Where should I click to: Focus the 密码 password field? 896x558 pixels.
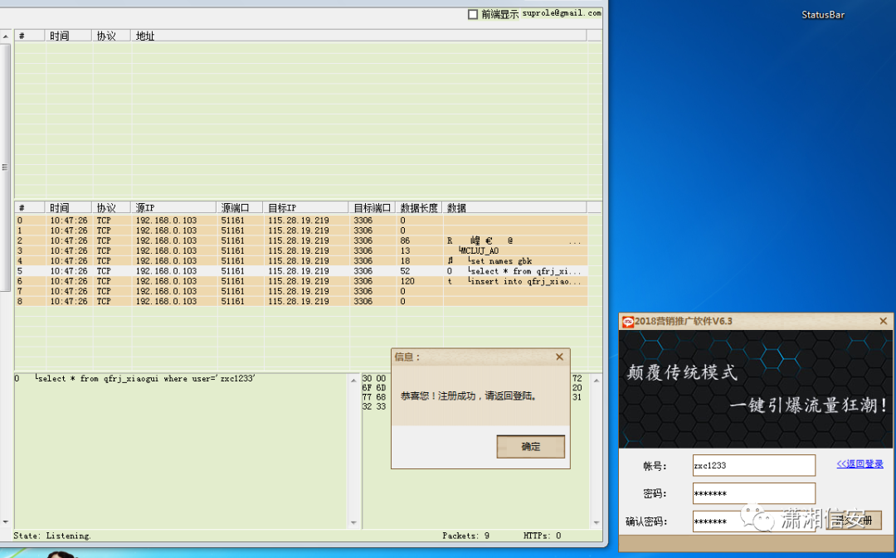pos(753,493)
